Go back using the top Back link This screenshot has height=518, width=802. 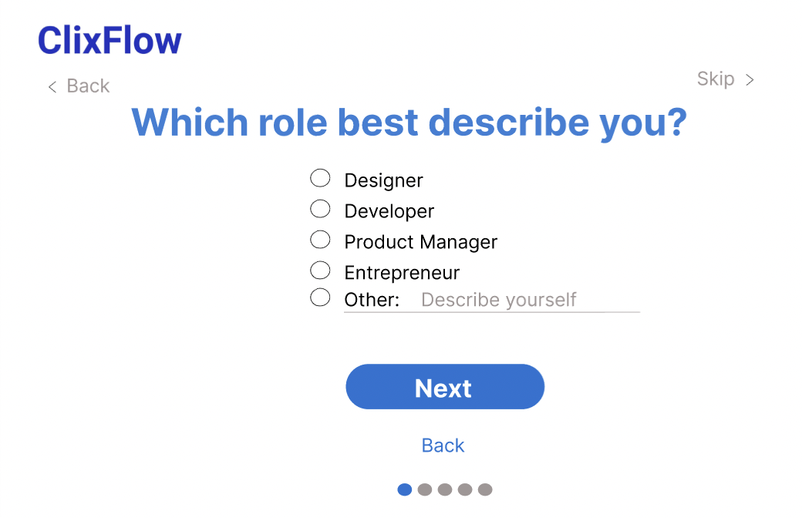pyautogui.click(x=88, y=86)
